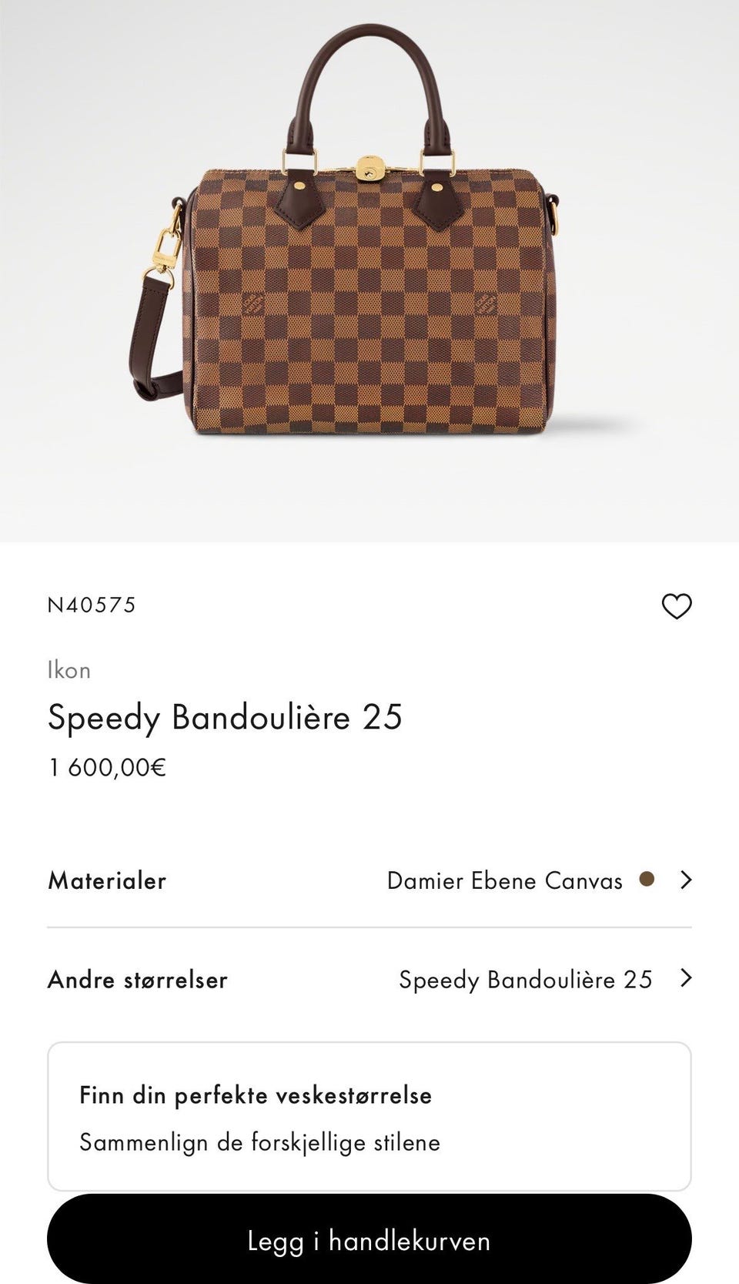739x1284 pixels.
Task: Click the Andre størrelser row label
Action: [138, 980]
